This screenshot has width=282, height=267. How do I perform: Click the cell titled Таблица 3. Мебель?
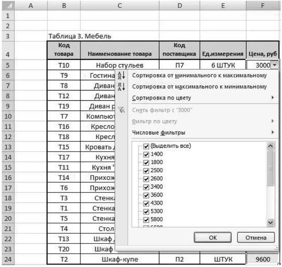click(80, 36)
